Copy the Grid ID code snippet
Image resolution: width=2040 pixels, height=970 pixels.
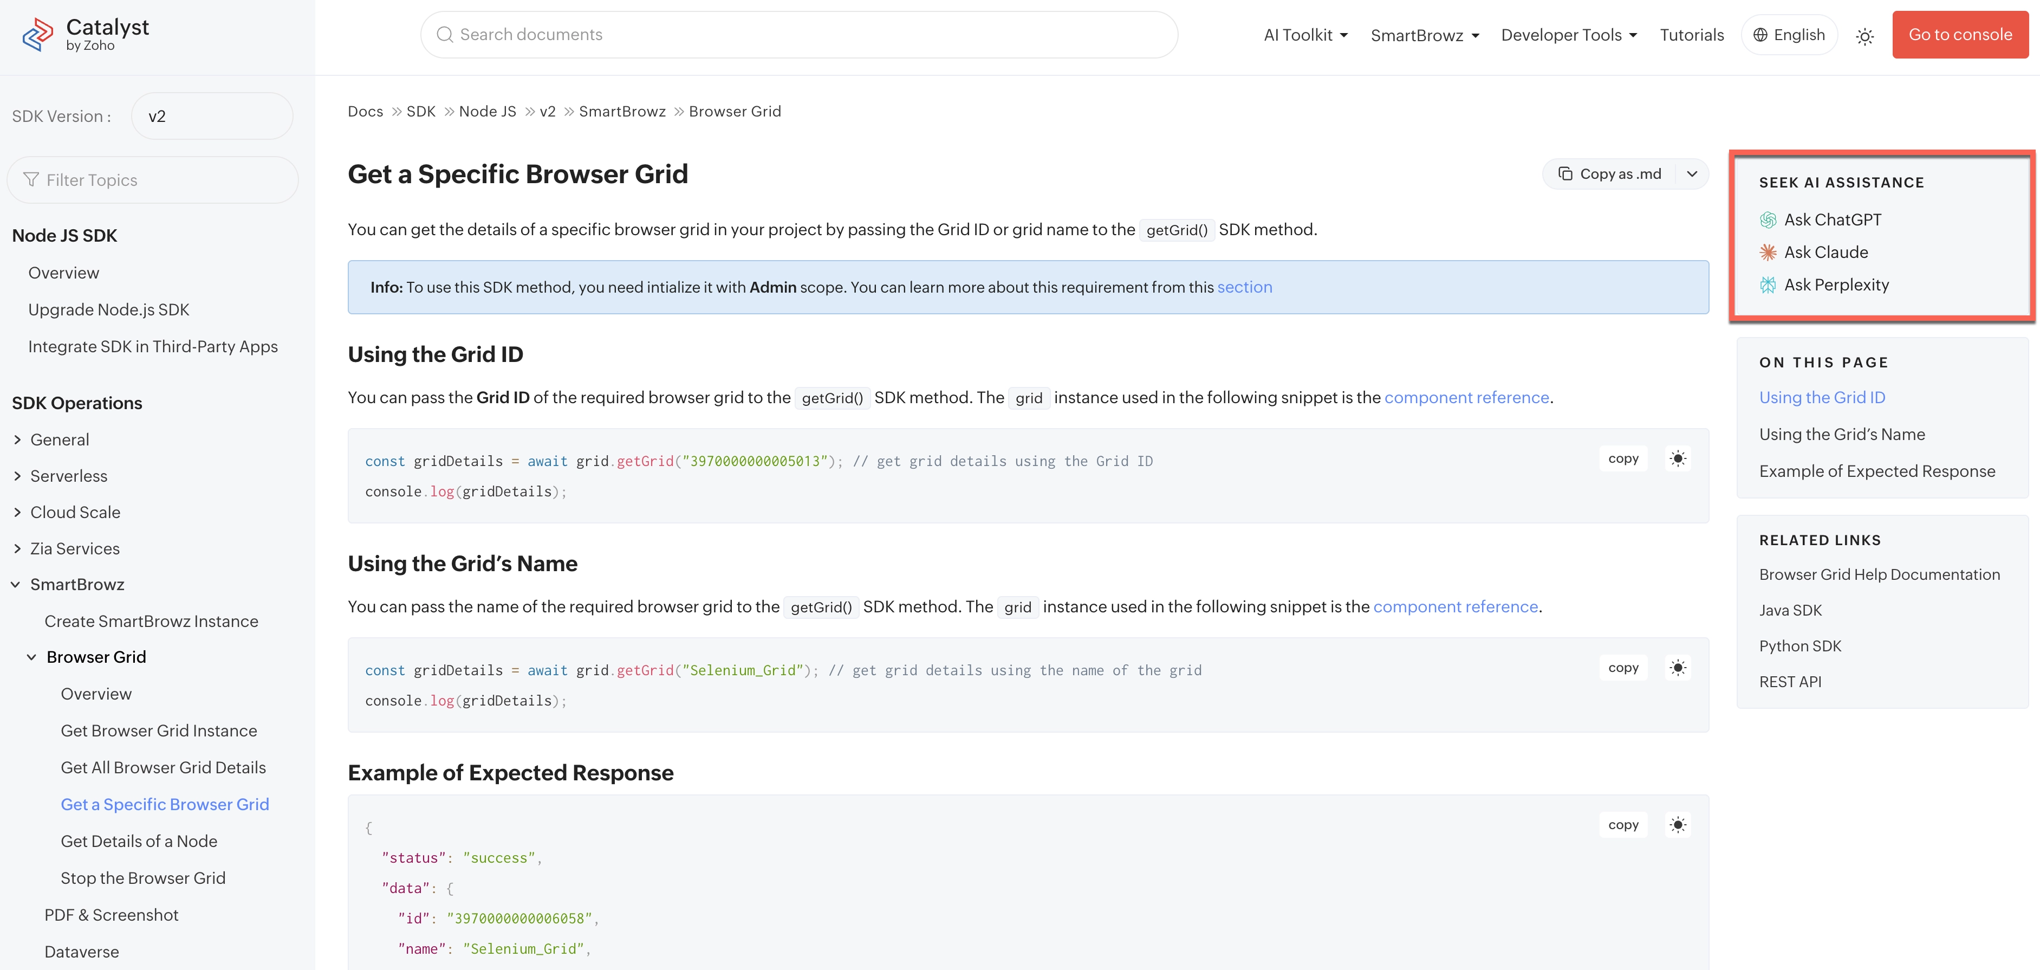click(x=1623, y=458)
